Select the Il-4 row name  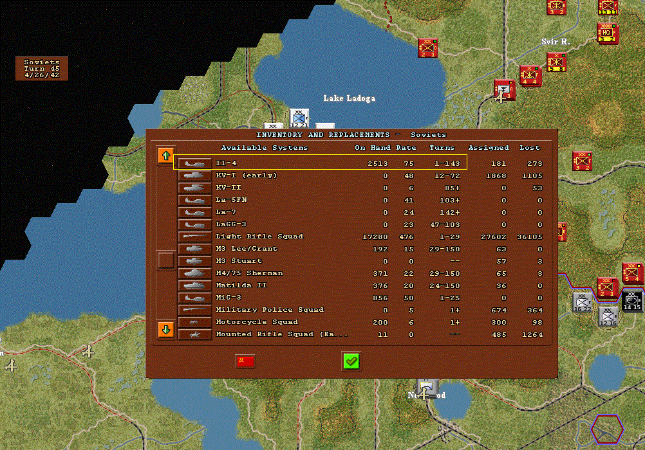click(x=226, y=163)
